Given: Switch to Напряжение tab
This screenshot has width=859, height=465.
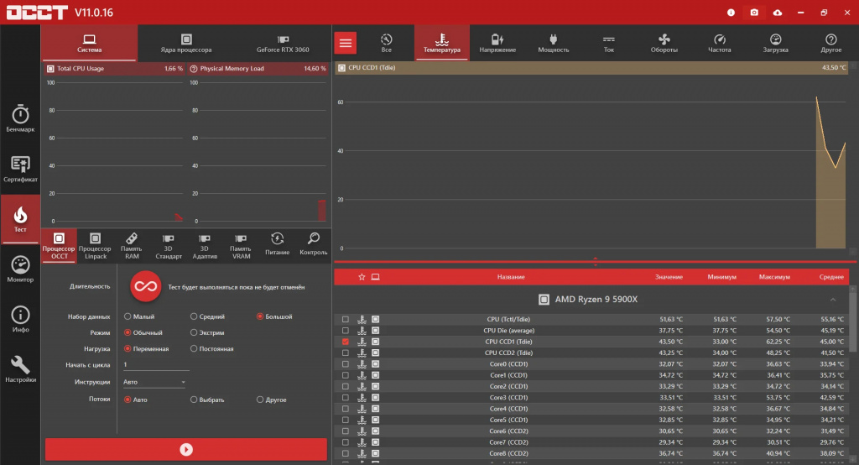Looking at the screenshot, I should 497,43.
